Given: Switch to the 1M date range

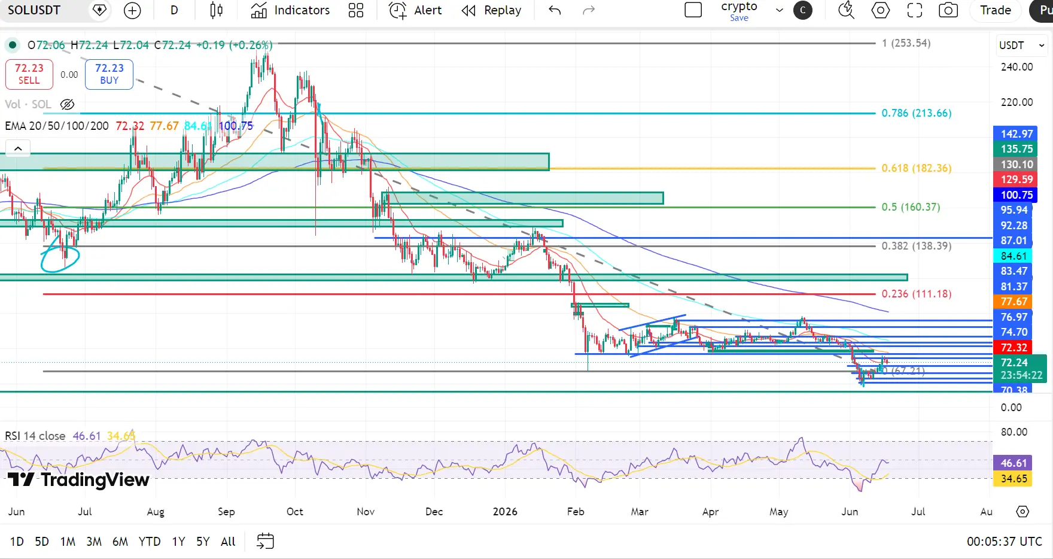Looking at the screenshot, I should (68, 542).
